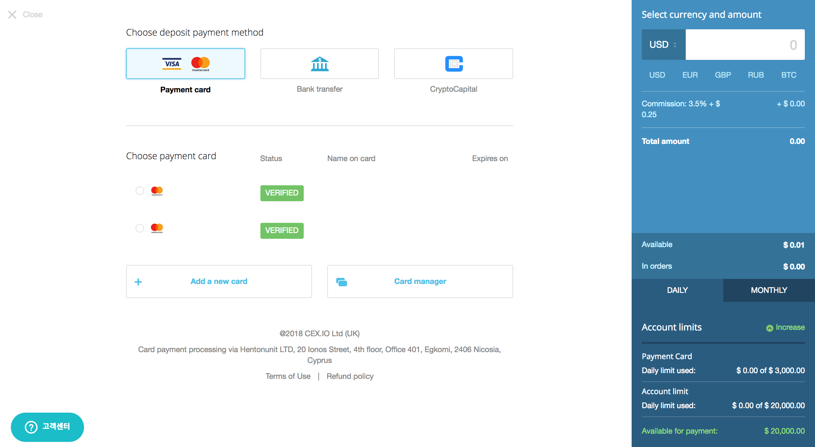Screen dimensions: 815x447
Task: Click the Available balance value $ 0.01
Action: tap(794, 245)
